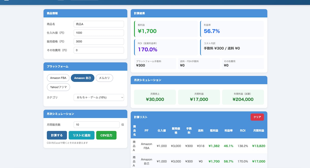Click the 月間売上 ¥30,000 card
Viewport: 310px width, 168px height.
pos(155,97)
